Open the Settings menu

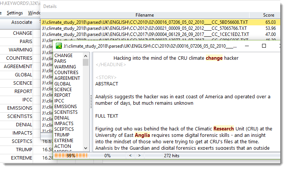[15, 13]
